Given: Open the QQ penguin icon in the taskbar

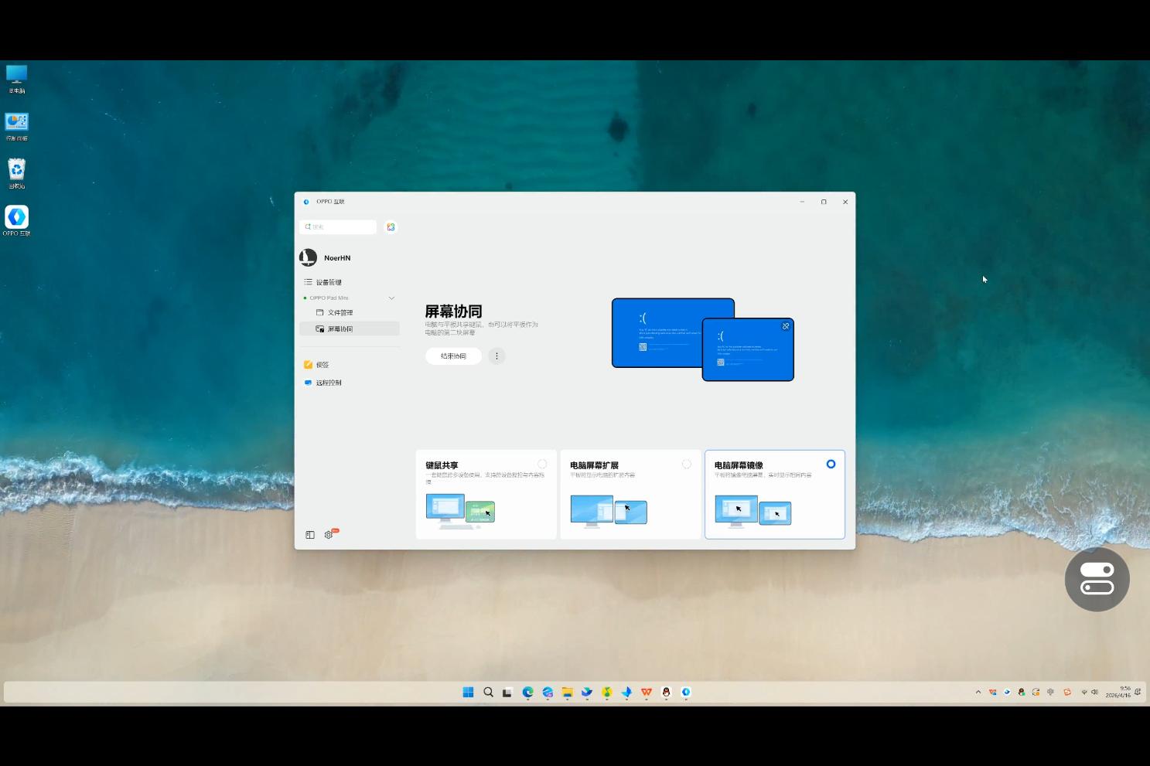Looking at the screenshot, I should coord(666,693).
